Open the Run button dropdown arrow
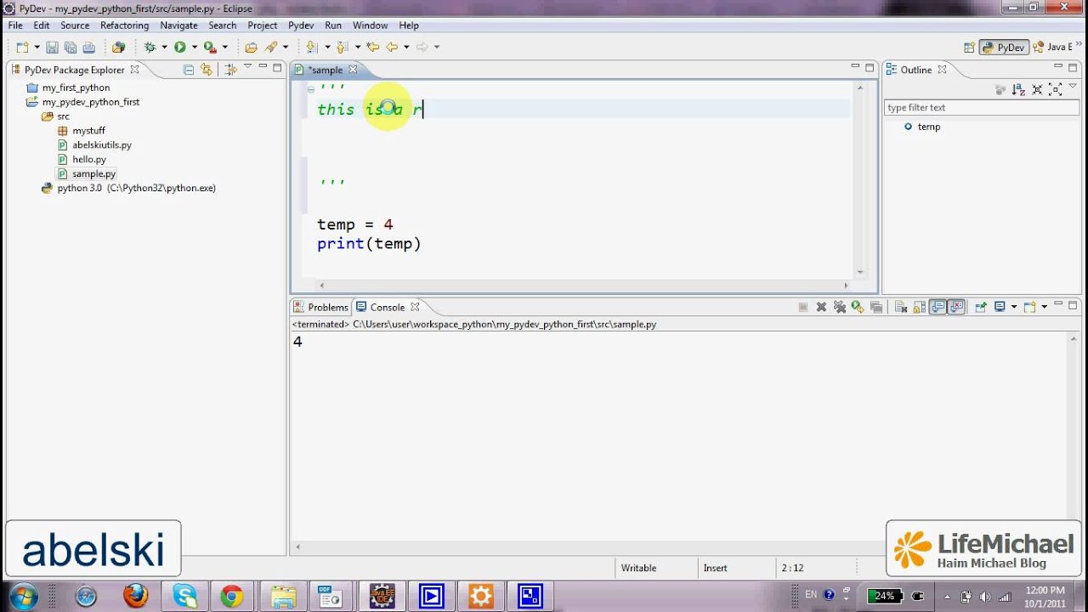The height and width of the screenshot is (612, 1088). (x=195, y=48)
